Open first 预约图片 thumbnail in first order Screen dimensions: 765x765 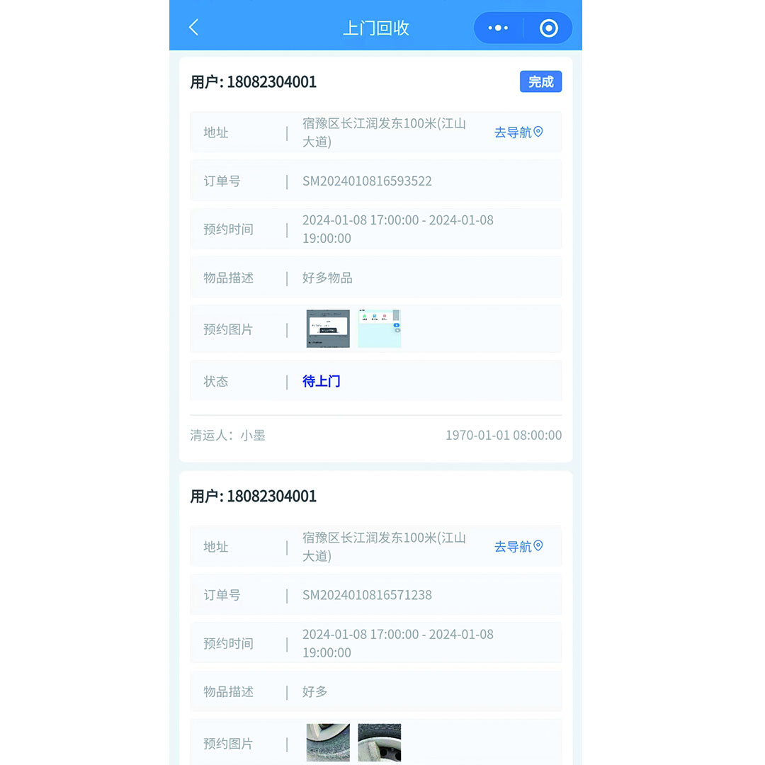pyautogui.click(x=328, y=329)
